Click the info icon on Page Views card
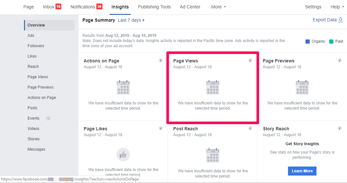Screen dimensions: 347x183 [x=250, y=60]
